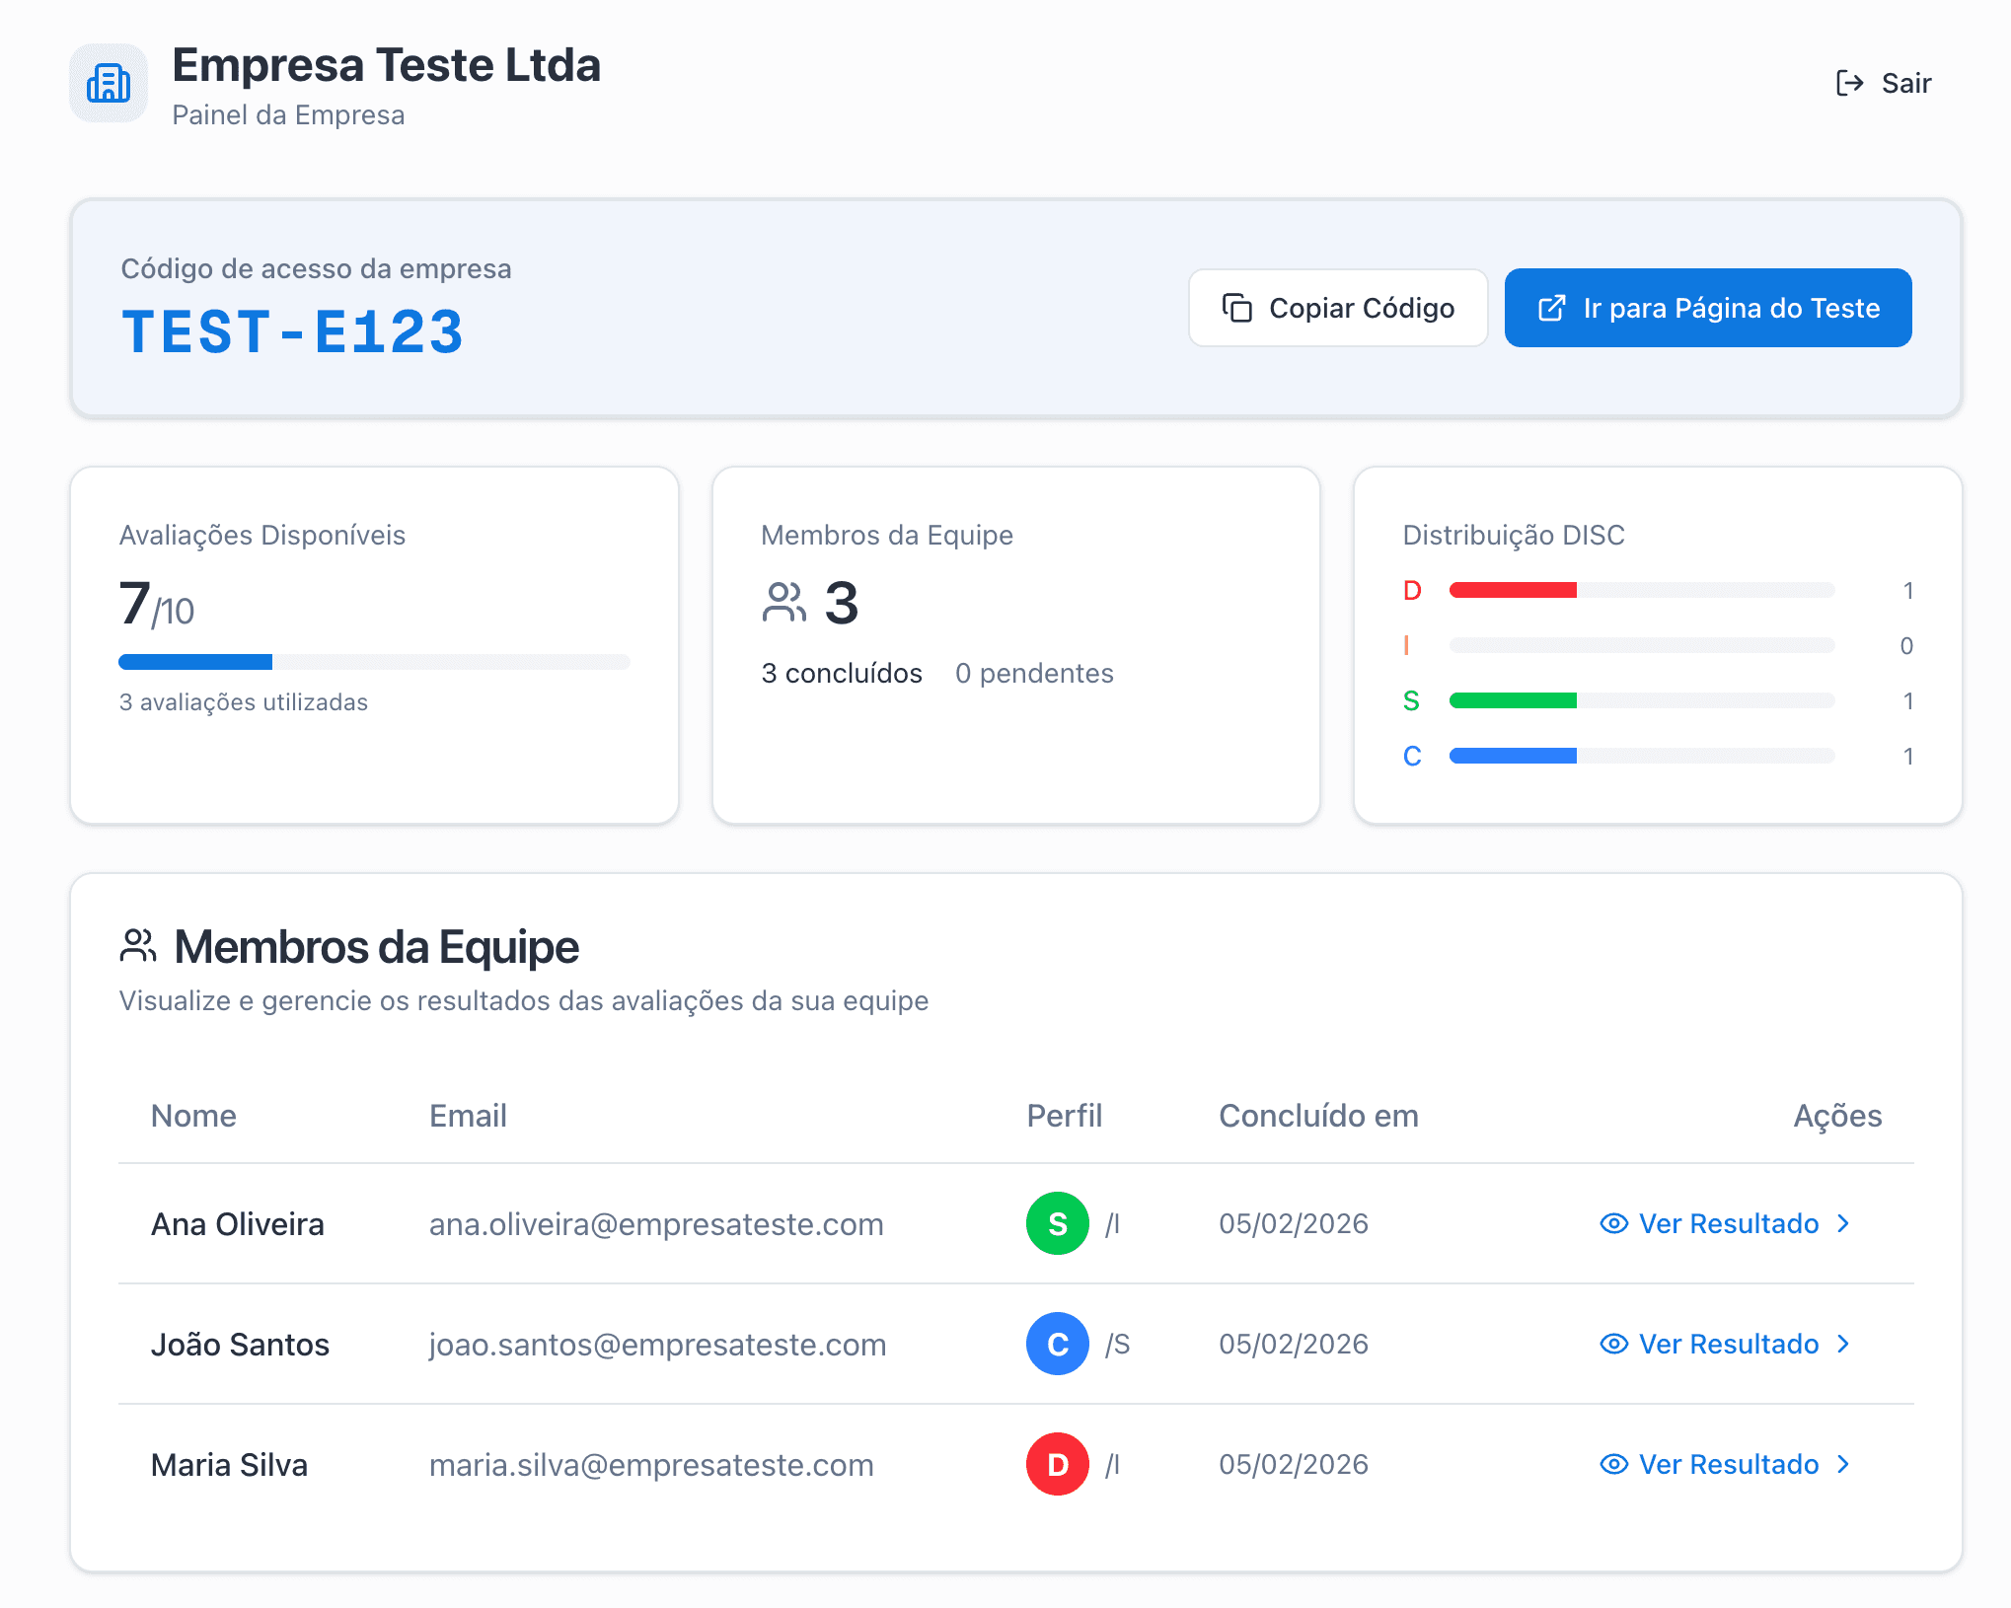Screen dimensions: 2011x1608
Task: Click the Nome column header
Action: point(193,1116)
